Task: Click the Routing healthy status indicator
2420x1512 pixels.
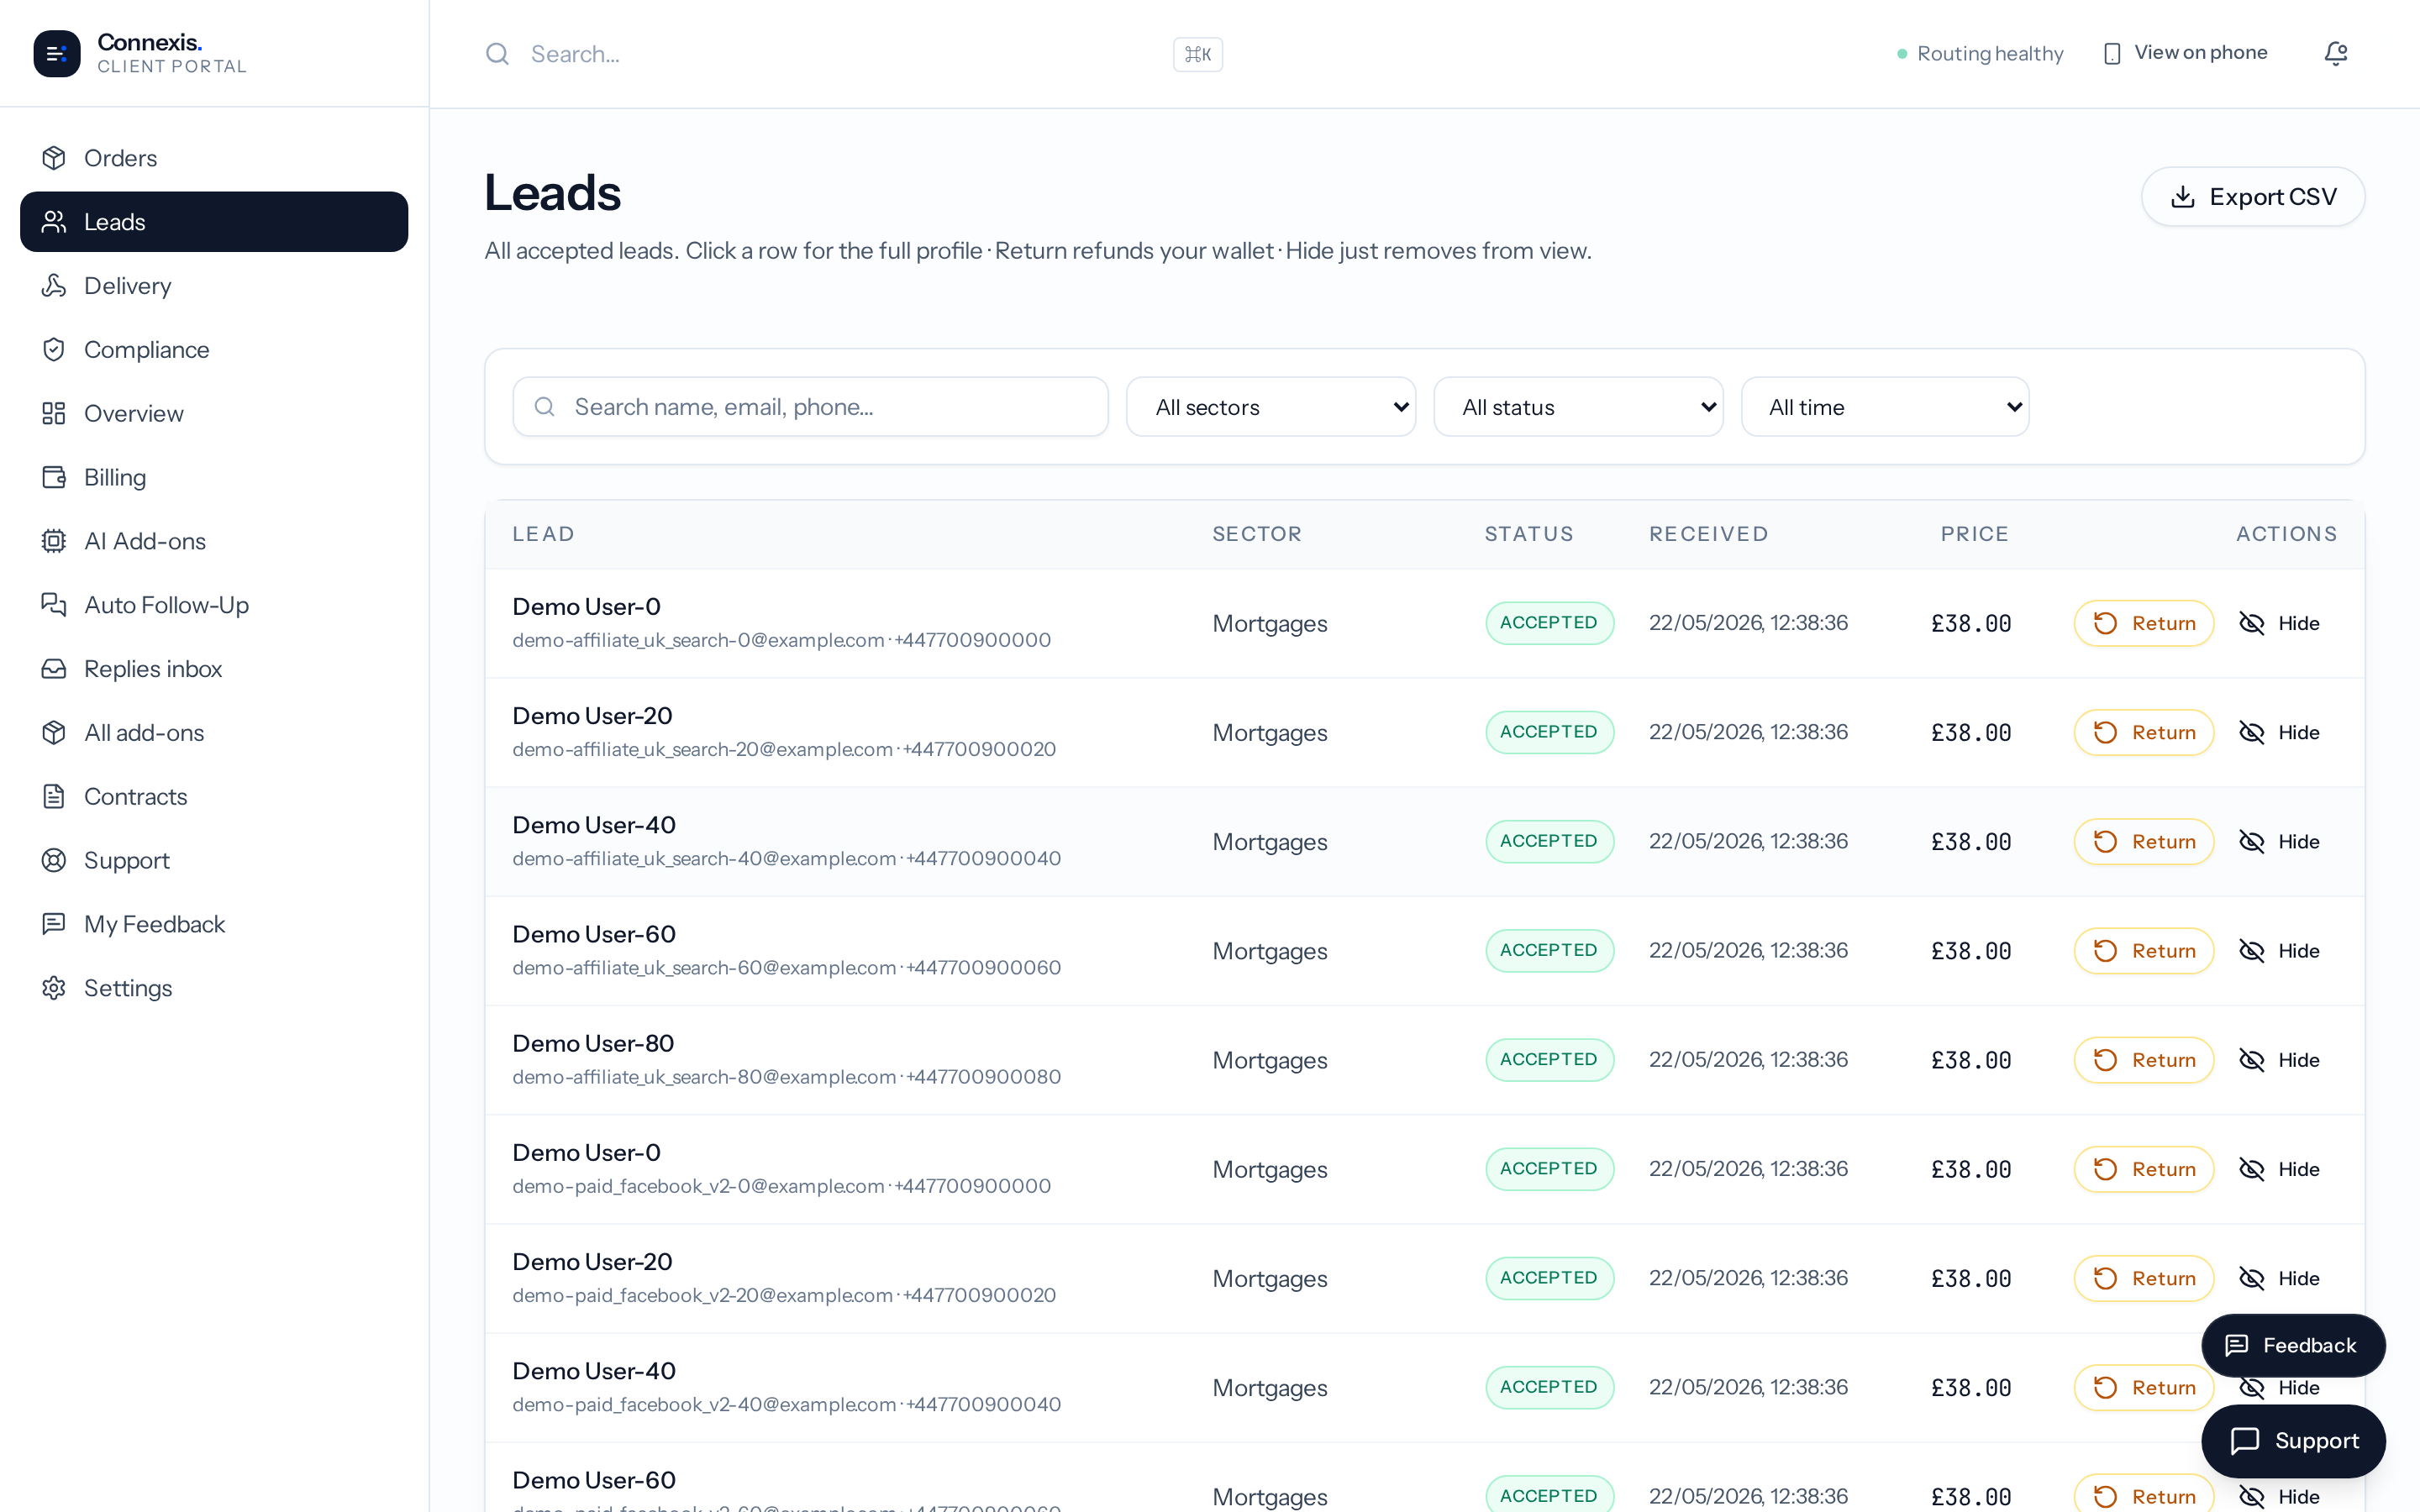Action: [1980, 54]
